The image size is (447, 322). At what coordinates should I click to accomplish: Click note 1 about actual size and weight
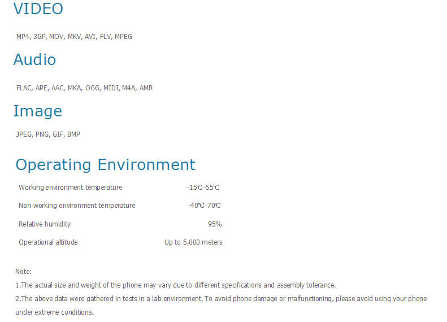click(x=176, y=285)
